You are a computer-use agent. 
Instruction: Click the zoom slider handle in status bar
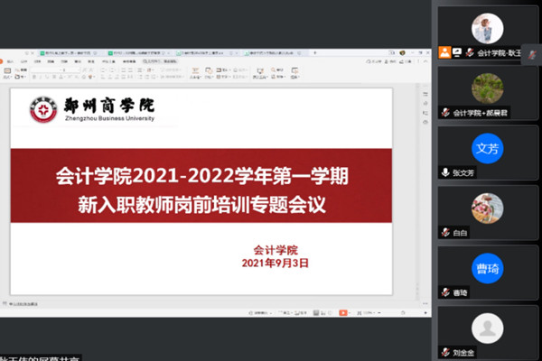pos(403,312)
